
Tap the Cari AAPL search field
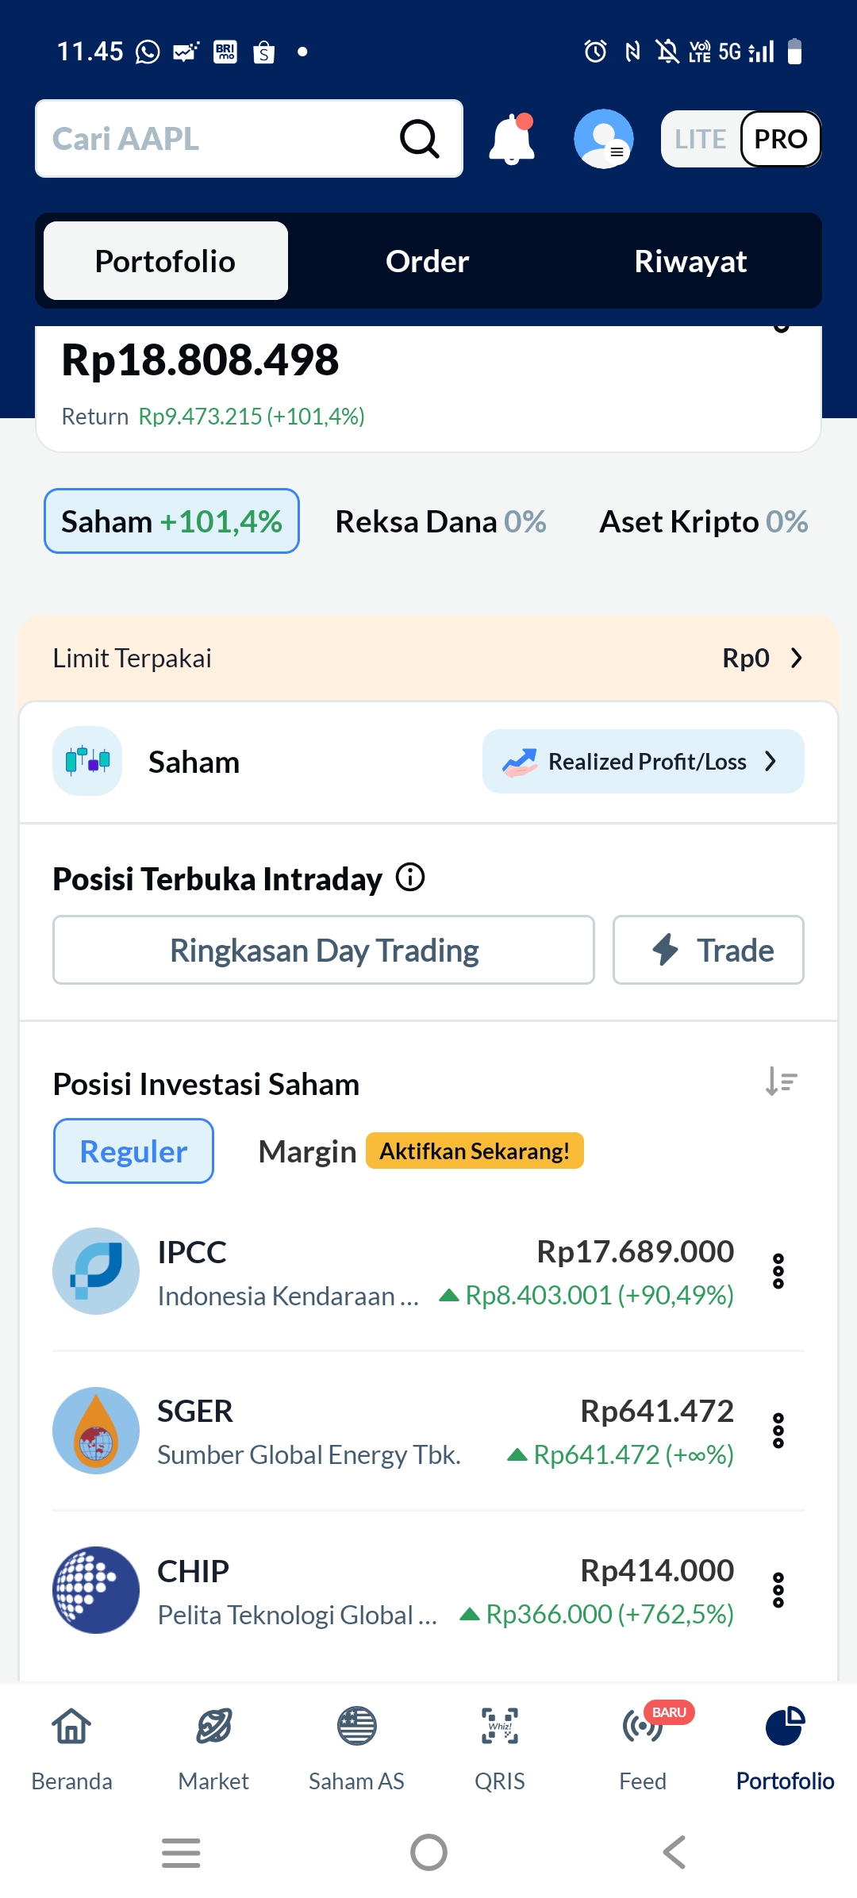tap(214, 139)
